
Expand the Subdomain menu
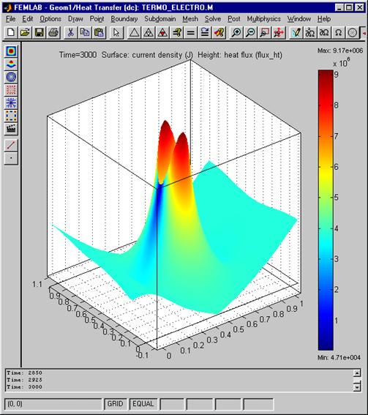click(x=160, y=19)
